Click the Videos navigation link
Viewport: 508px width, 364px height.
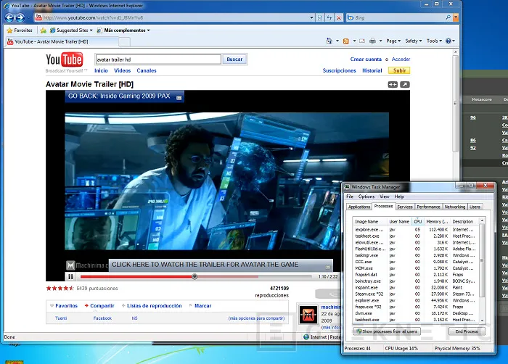pyautogui.click(x=122, y=70)
